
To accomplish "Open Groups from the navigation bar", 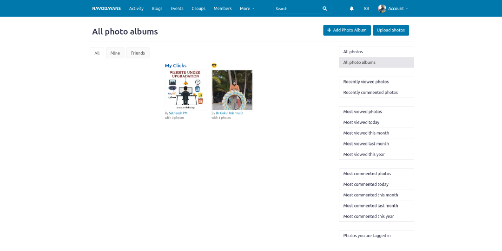I will [198, 8].
